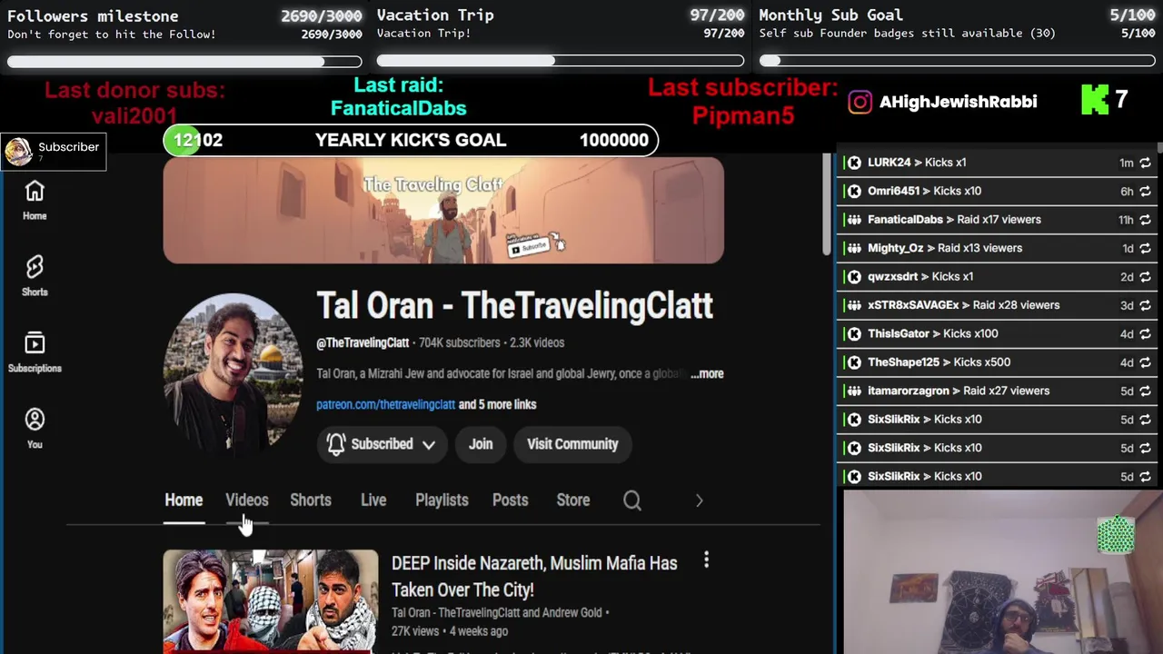Click the Yearly Kick's Goal bar
Image resolution: width=1163 pixels, height=654 pixels.
point(411,140)
